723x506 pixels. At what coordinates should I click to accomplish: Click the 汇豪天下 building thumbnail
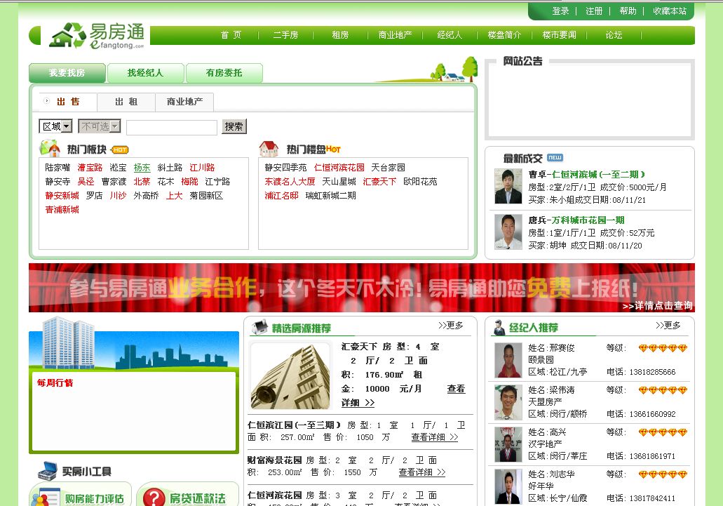pos(290,376)
